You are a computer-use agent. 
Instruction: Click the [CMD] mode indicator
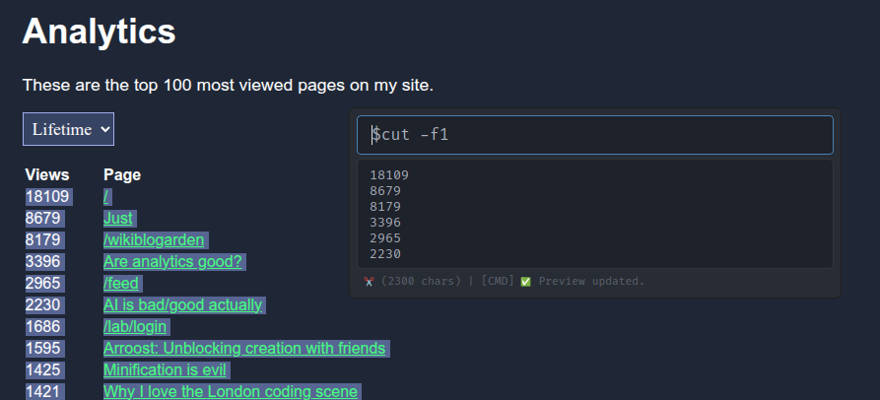point(498,281)
